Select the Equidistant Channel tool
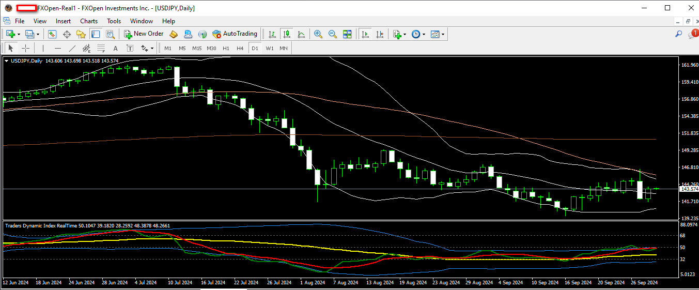Viewport: 699px width, 290px height. (87, 48)
